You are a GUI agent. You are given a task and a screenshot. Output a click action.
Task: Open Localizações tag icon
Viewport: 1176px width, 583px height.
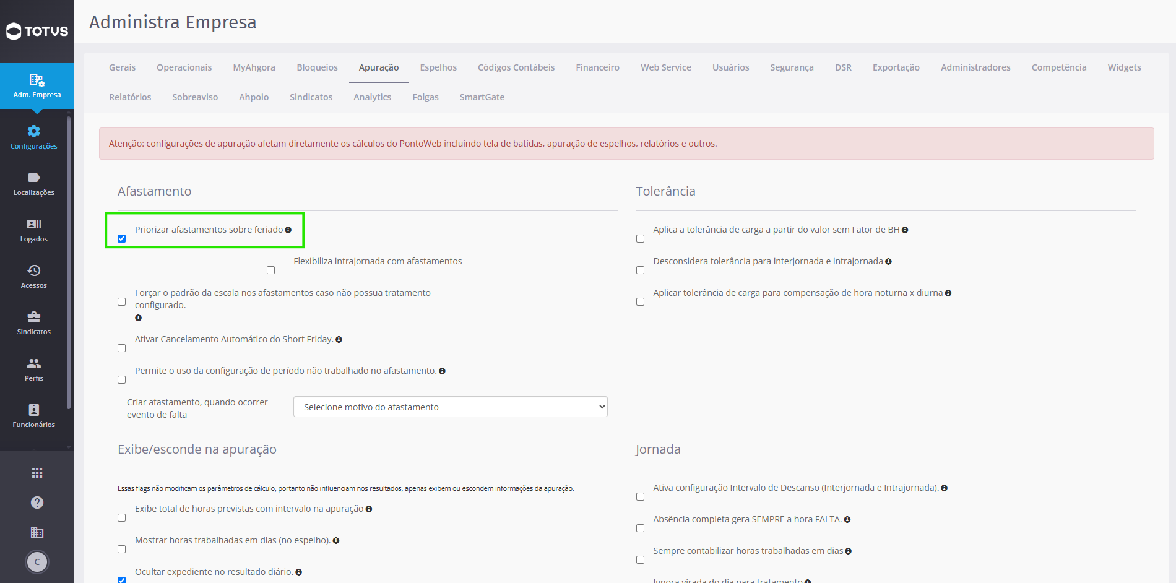click(34, 178)
